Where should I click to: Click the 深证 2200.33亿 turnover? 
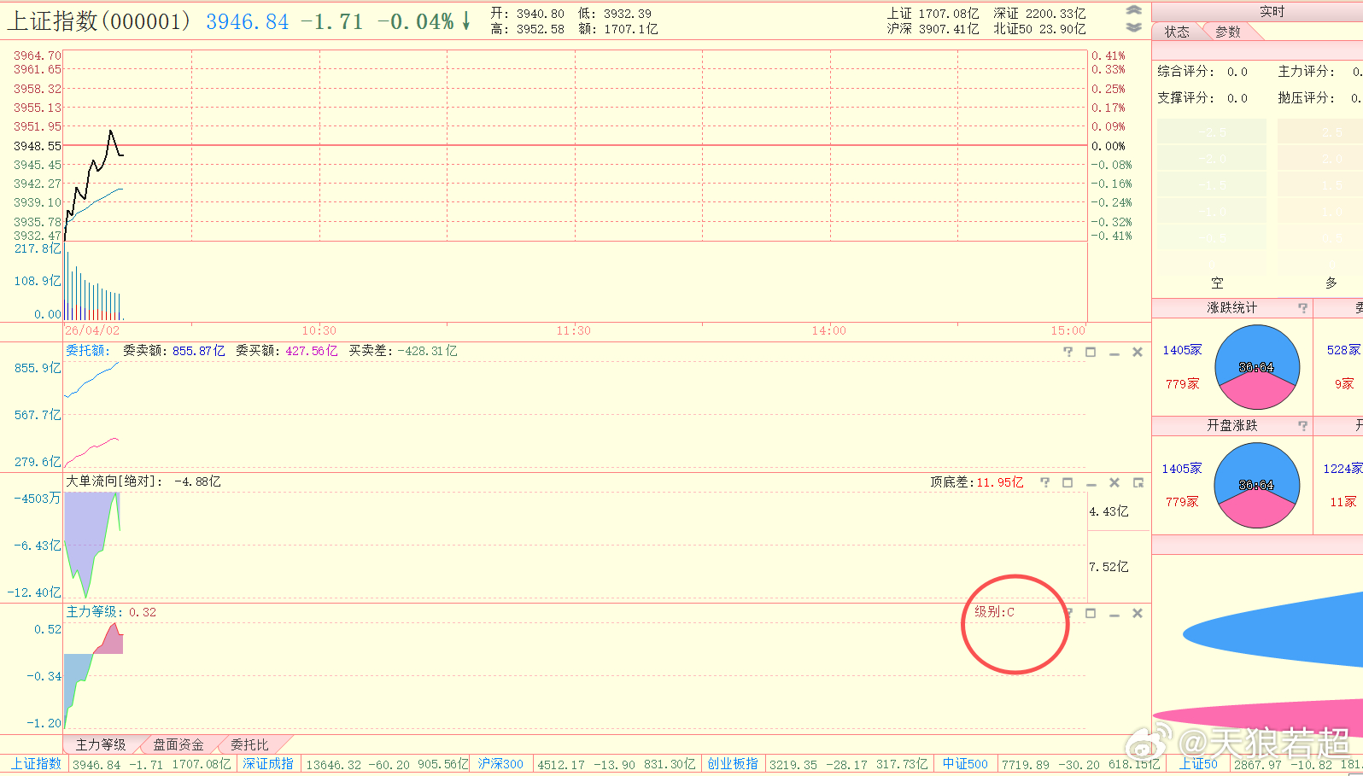(1039, 14)
